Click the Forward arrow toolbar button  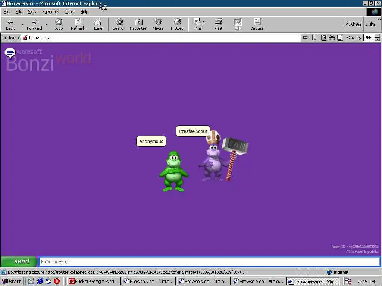point(34,24)
